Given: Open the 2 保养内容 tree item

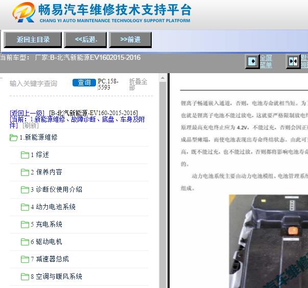Looking at the screenshot, I should 46,172.
